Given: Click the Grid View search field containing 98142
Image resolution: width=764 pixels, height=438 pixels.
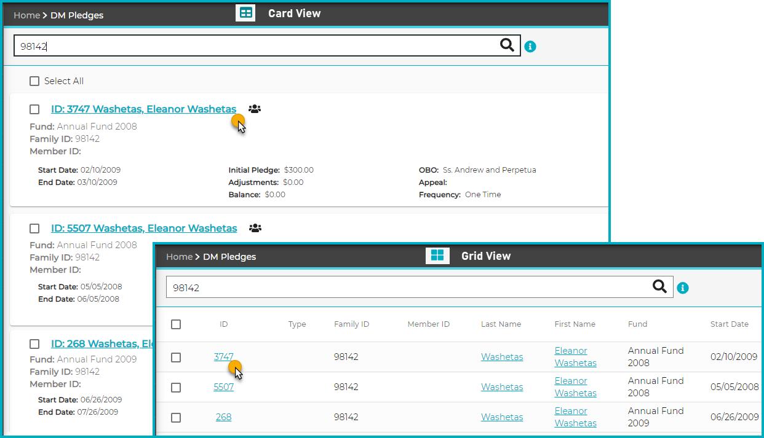Looking at the screenshot, I should click(x=420, y=287).
